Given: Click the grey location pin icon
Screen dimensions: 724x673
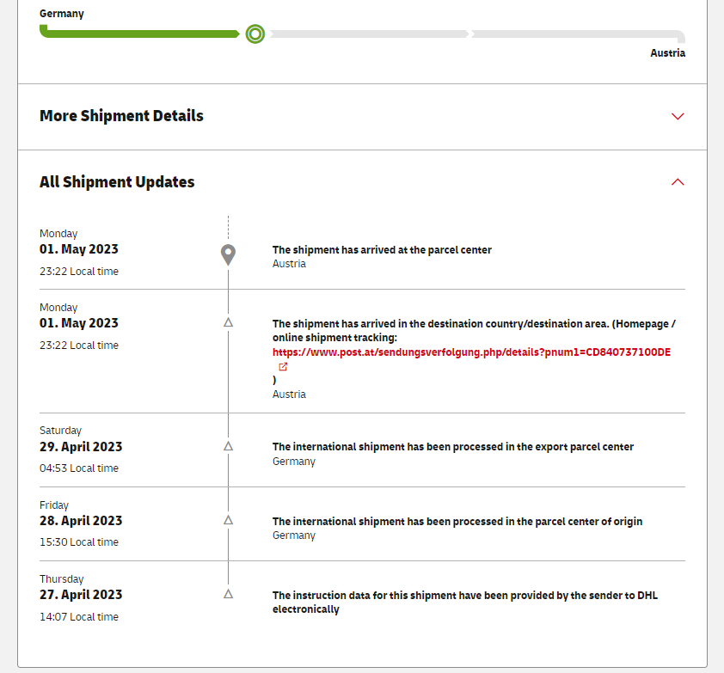Looking at the screenshot, I should point(228,254).
